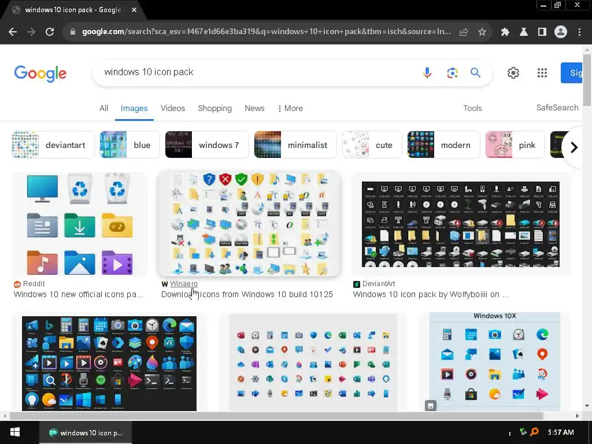Click the Sign in button
Viewport: 592px width, 444px height.
[x=572, y=73]
